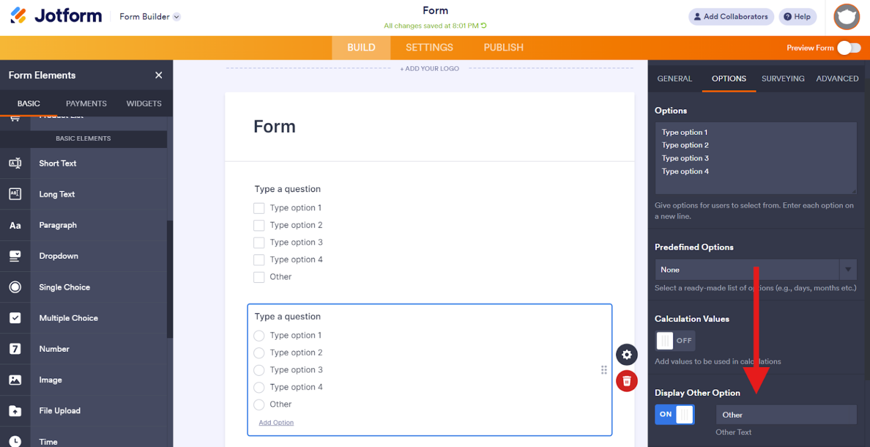Viewport: 870px width, 447px height.
Task: Select the Short Text element
Action: (x=57, y=163)
